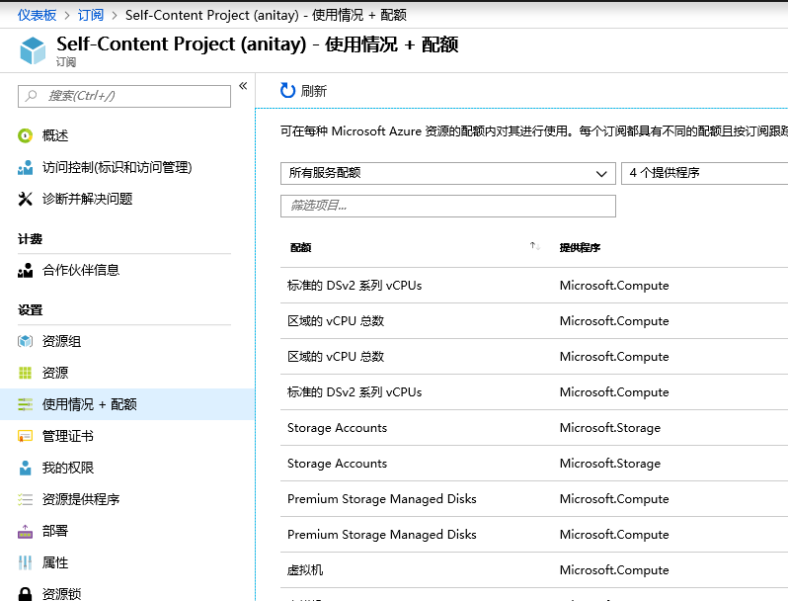This screenshot has height=601, width=788.
Task: Click the 诊断并解决问题 wrench icon
Action: tap(26, 199)
